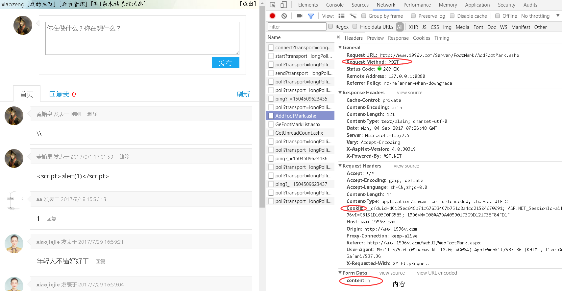
Task: Stop recording network log red button
Action: point(273,16)
